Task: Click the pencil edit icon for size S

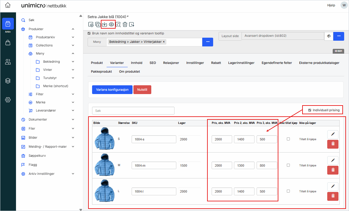Action: point(333,135)
